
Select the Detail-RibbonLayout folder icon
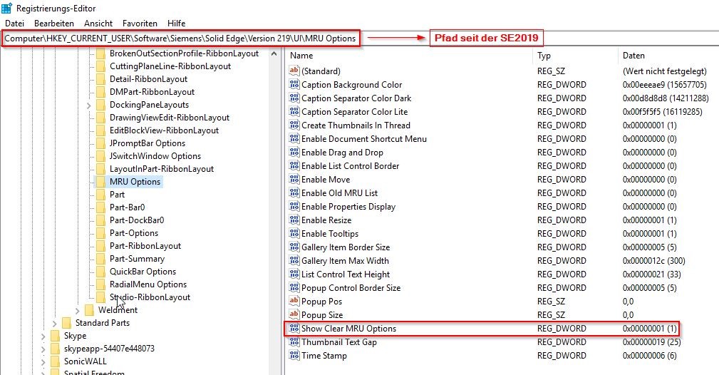101,79
